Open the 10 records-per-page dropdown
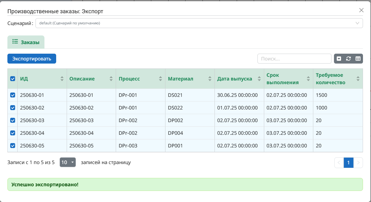This screenshot has height=202, width=371. tap(68, 162)
